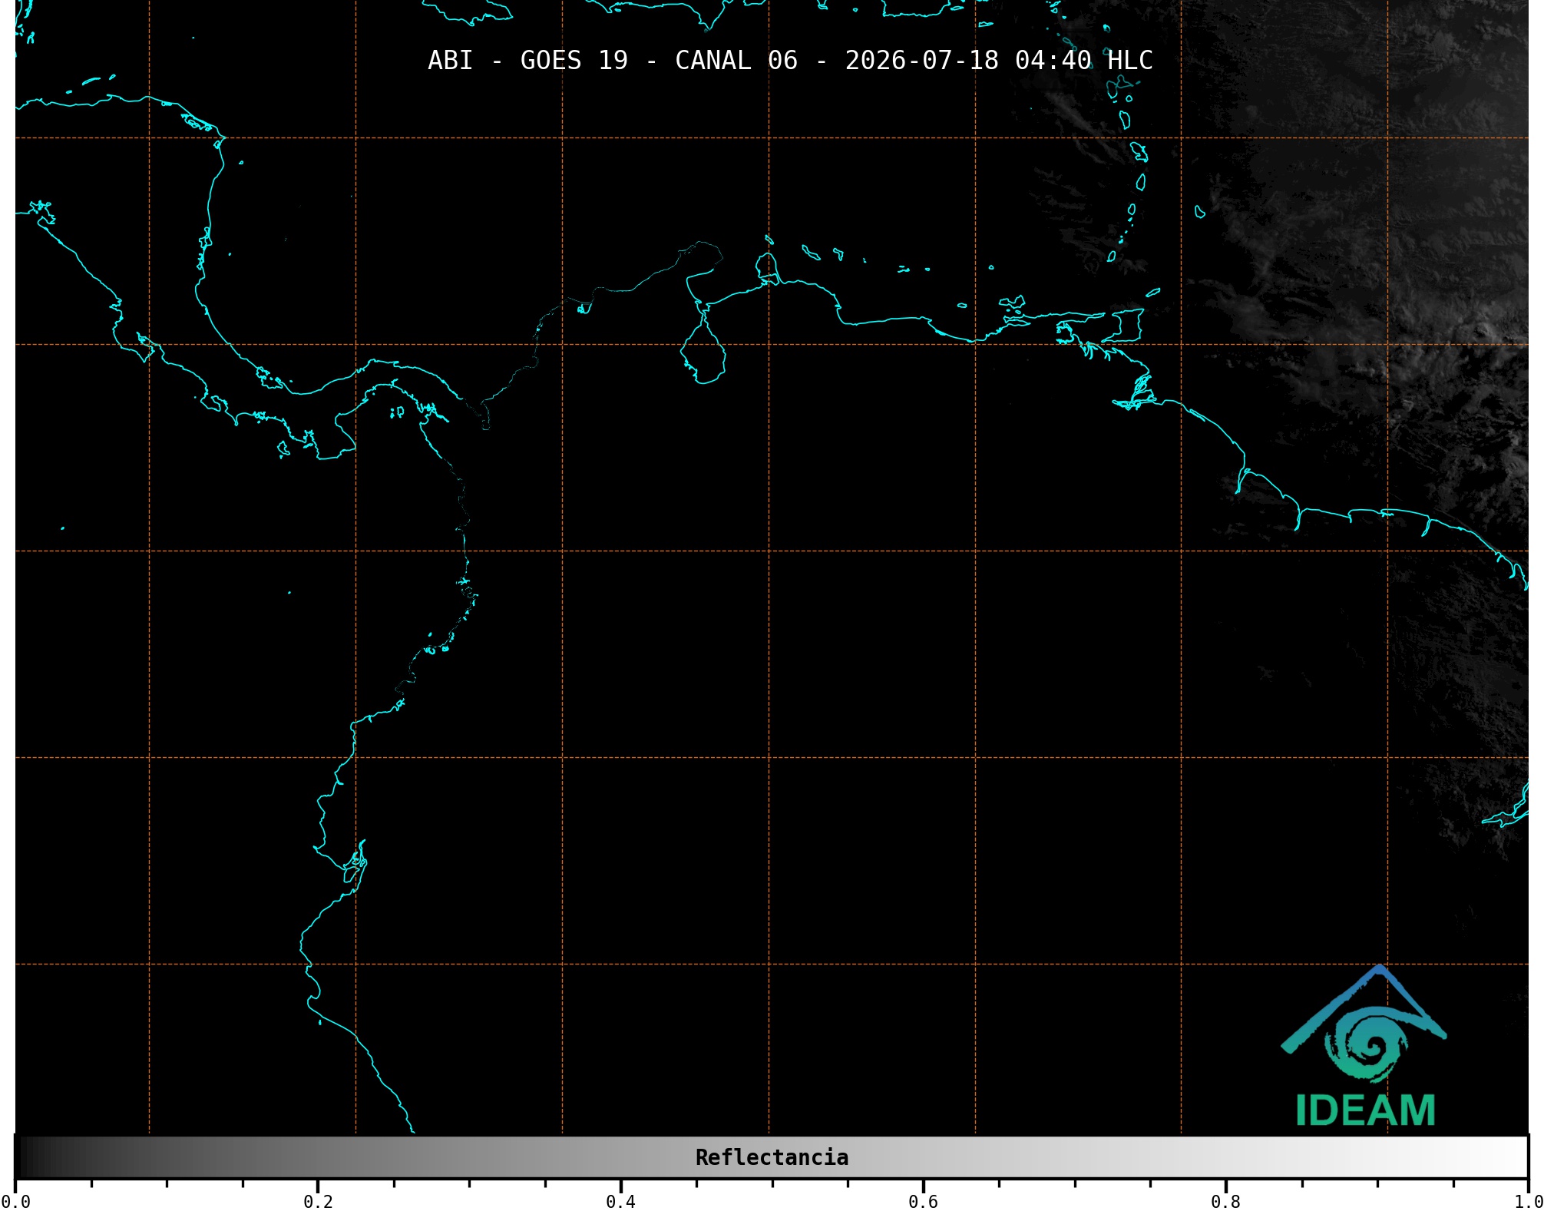Image resolution: width=1544 pixels, height=1211 pixels.
Task: Click the "0.6" colorbar tick label
Action: click(923, 1202)
